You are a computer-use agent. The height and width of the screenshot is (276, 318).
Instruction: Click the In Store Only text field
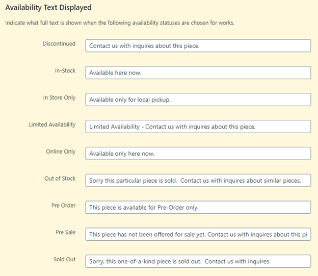pyautogui.click(x=198, y=99)
